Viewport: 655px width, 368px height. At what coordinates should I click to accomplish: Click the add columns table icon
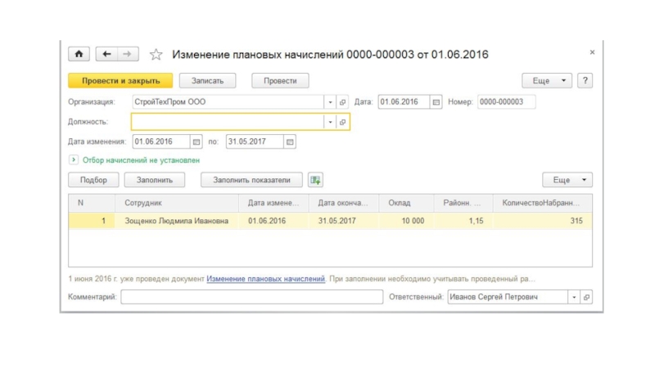point(315,180)
